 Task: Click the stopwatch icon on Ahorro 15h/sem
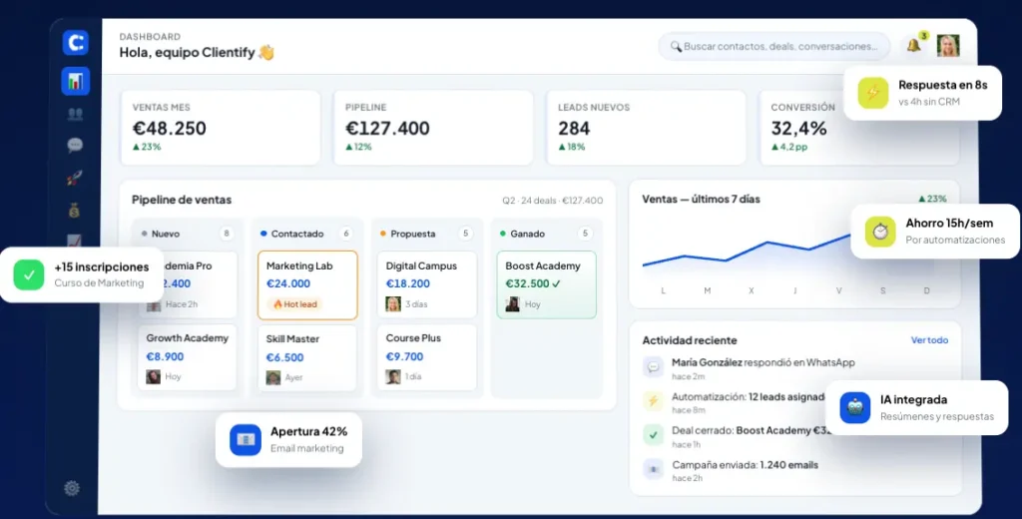880,232
